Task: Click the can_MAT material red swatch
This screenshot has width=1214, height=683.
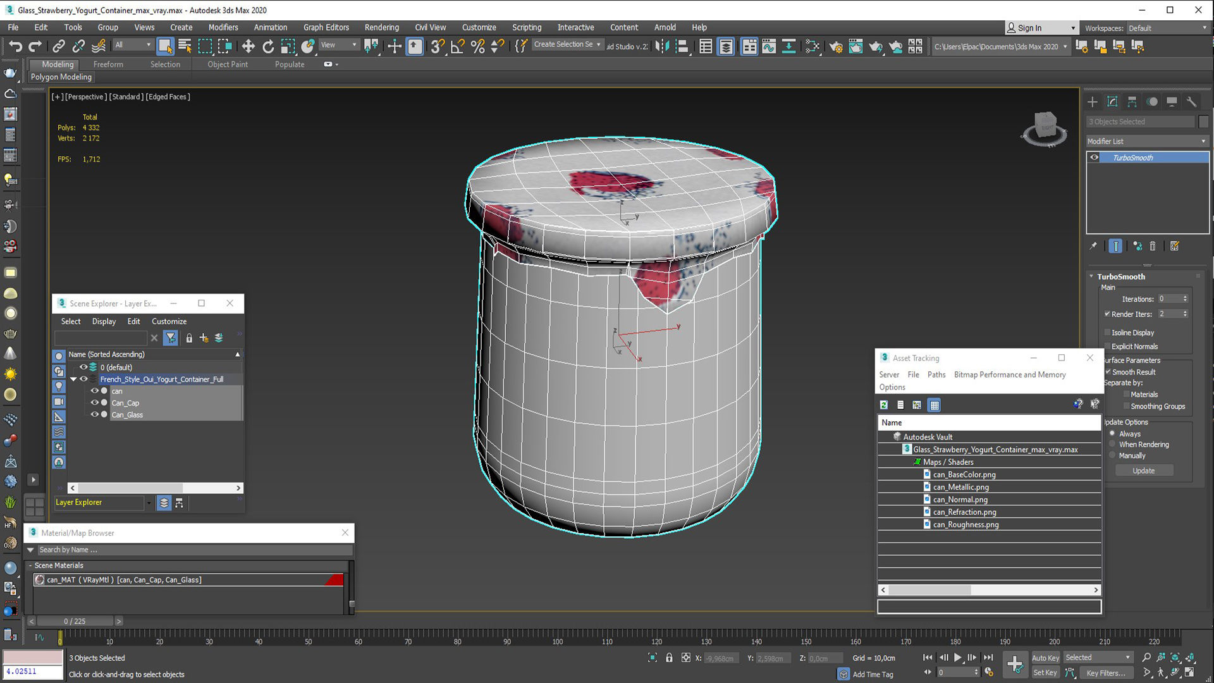Action: pos(334,580)
